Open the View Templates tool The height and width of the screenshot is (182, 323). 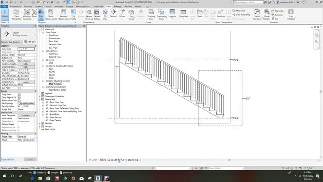click(16, 15)
